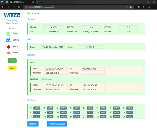157x128 pixels.
Task: Click the Wireless MAC address field
Action: (x=55, y=85)
